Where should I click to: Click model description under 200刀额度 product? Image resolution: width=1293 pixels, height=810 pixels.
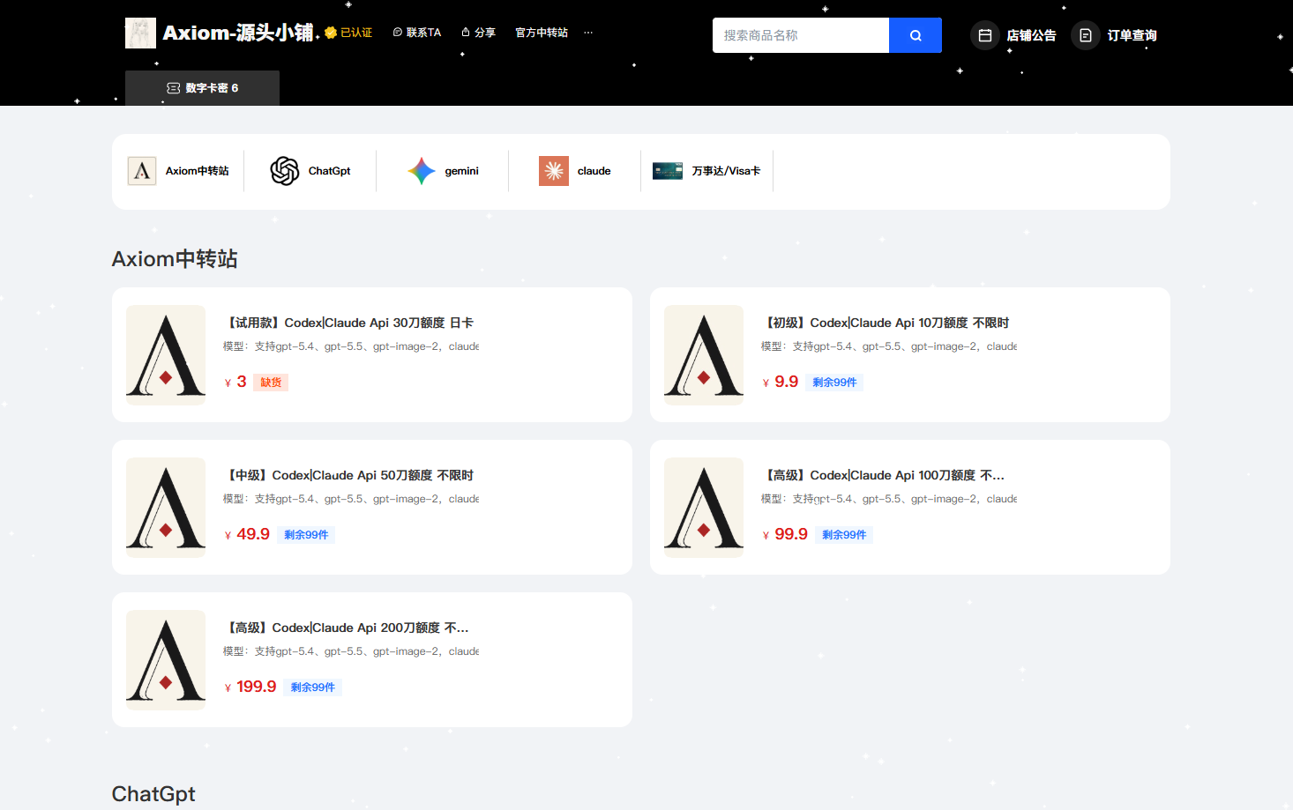click(x=351, y=651)
